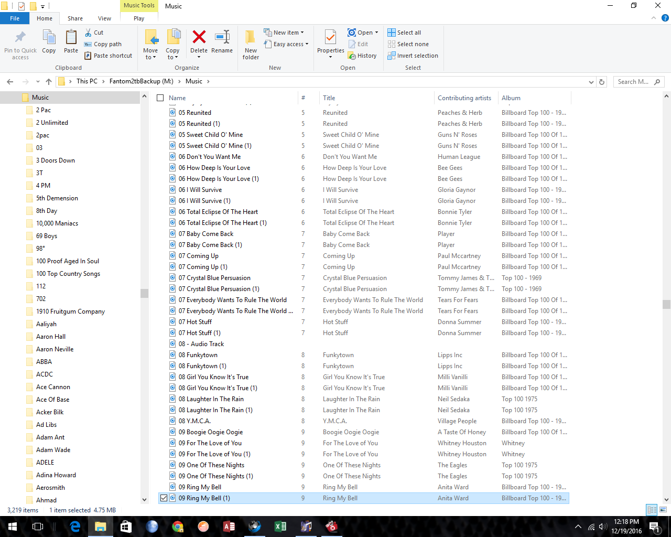Tick the select-all checkbox beside Name header
Image resolution: width=671 pixels, height=537 pixels.
(x=160, y=98)
